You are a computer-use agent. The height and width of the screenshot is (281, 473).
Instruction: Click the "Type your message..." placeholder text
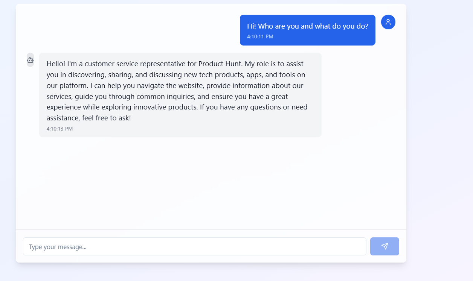coord(58,247)
